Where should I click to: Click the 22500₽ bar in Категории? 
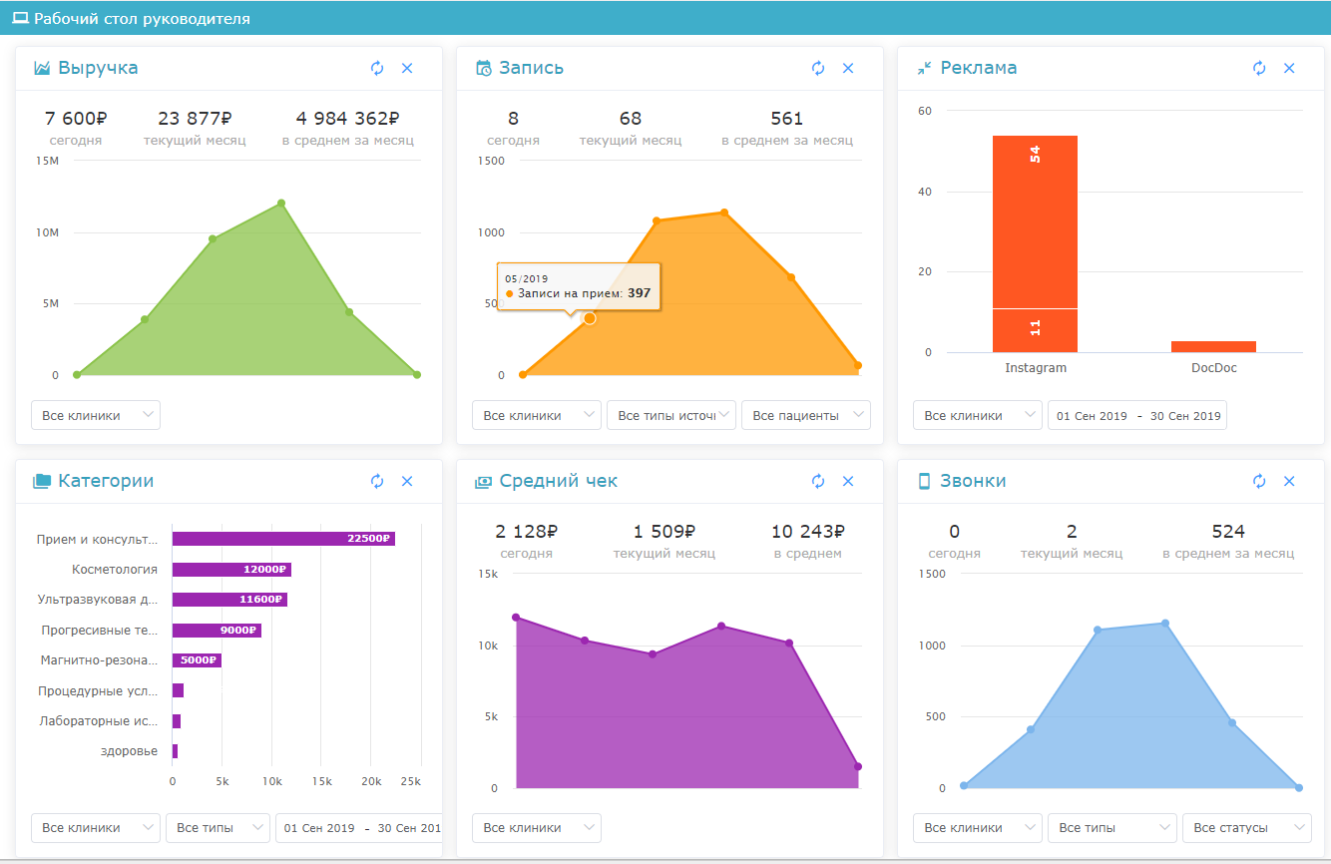pos(283,539)
